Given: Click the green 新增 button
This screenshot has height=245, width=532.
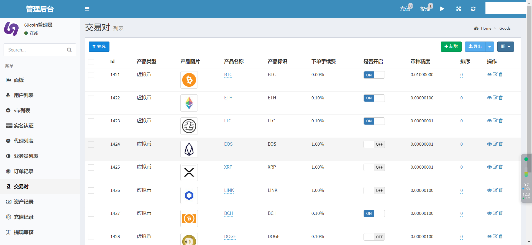Looking at the screenshot, I should click(451, 47).
